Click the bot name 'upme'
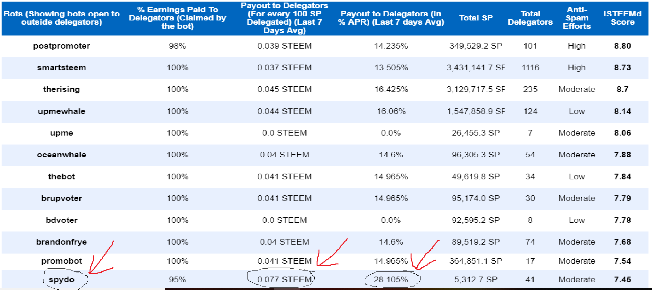The height and width of the screenshot is (290, 652). coord(61,133)
